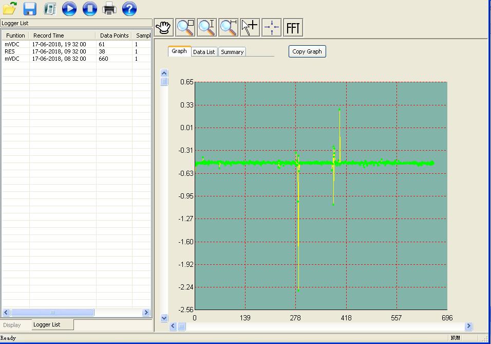The height and width of the screenshot is (344, 491).
Task: Select the hand pan tool
Action: click(x=164, y=28)
